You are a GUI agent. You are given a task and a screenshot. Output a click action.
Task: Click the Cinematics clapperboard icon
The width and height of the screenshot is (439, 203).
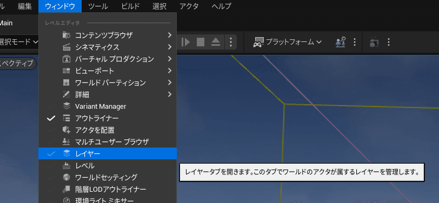click(66, 47)
